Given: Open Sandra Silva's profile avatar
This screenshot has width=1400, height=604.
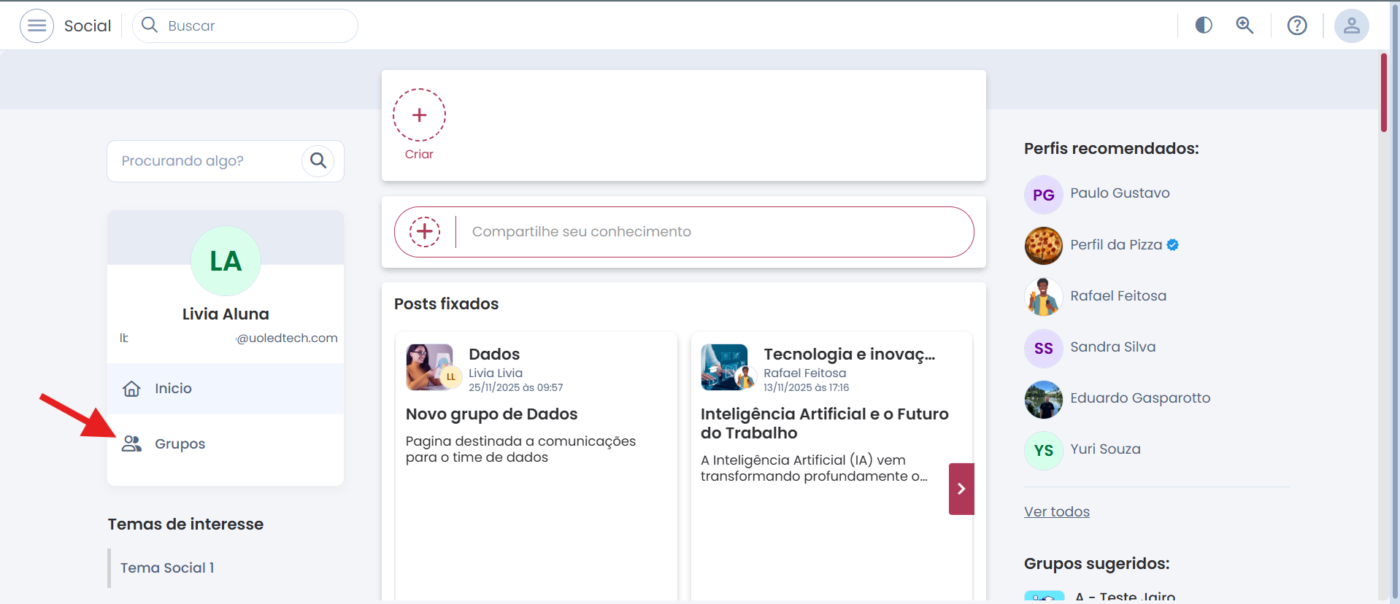Looking at the screenshot, I should (x=1044, y=348).
